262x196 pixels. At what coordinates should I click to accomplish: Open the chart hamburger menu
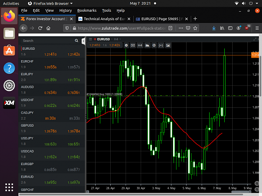(91, 39)
